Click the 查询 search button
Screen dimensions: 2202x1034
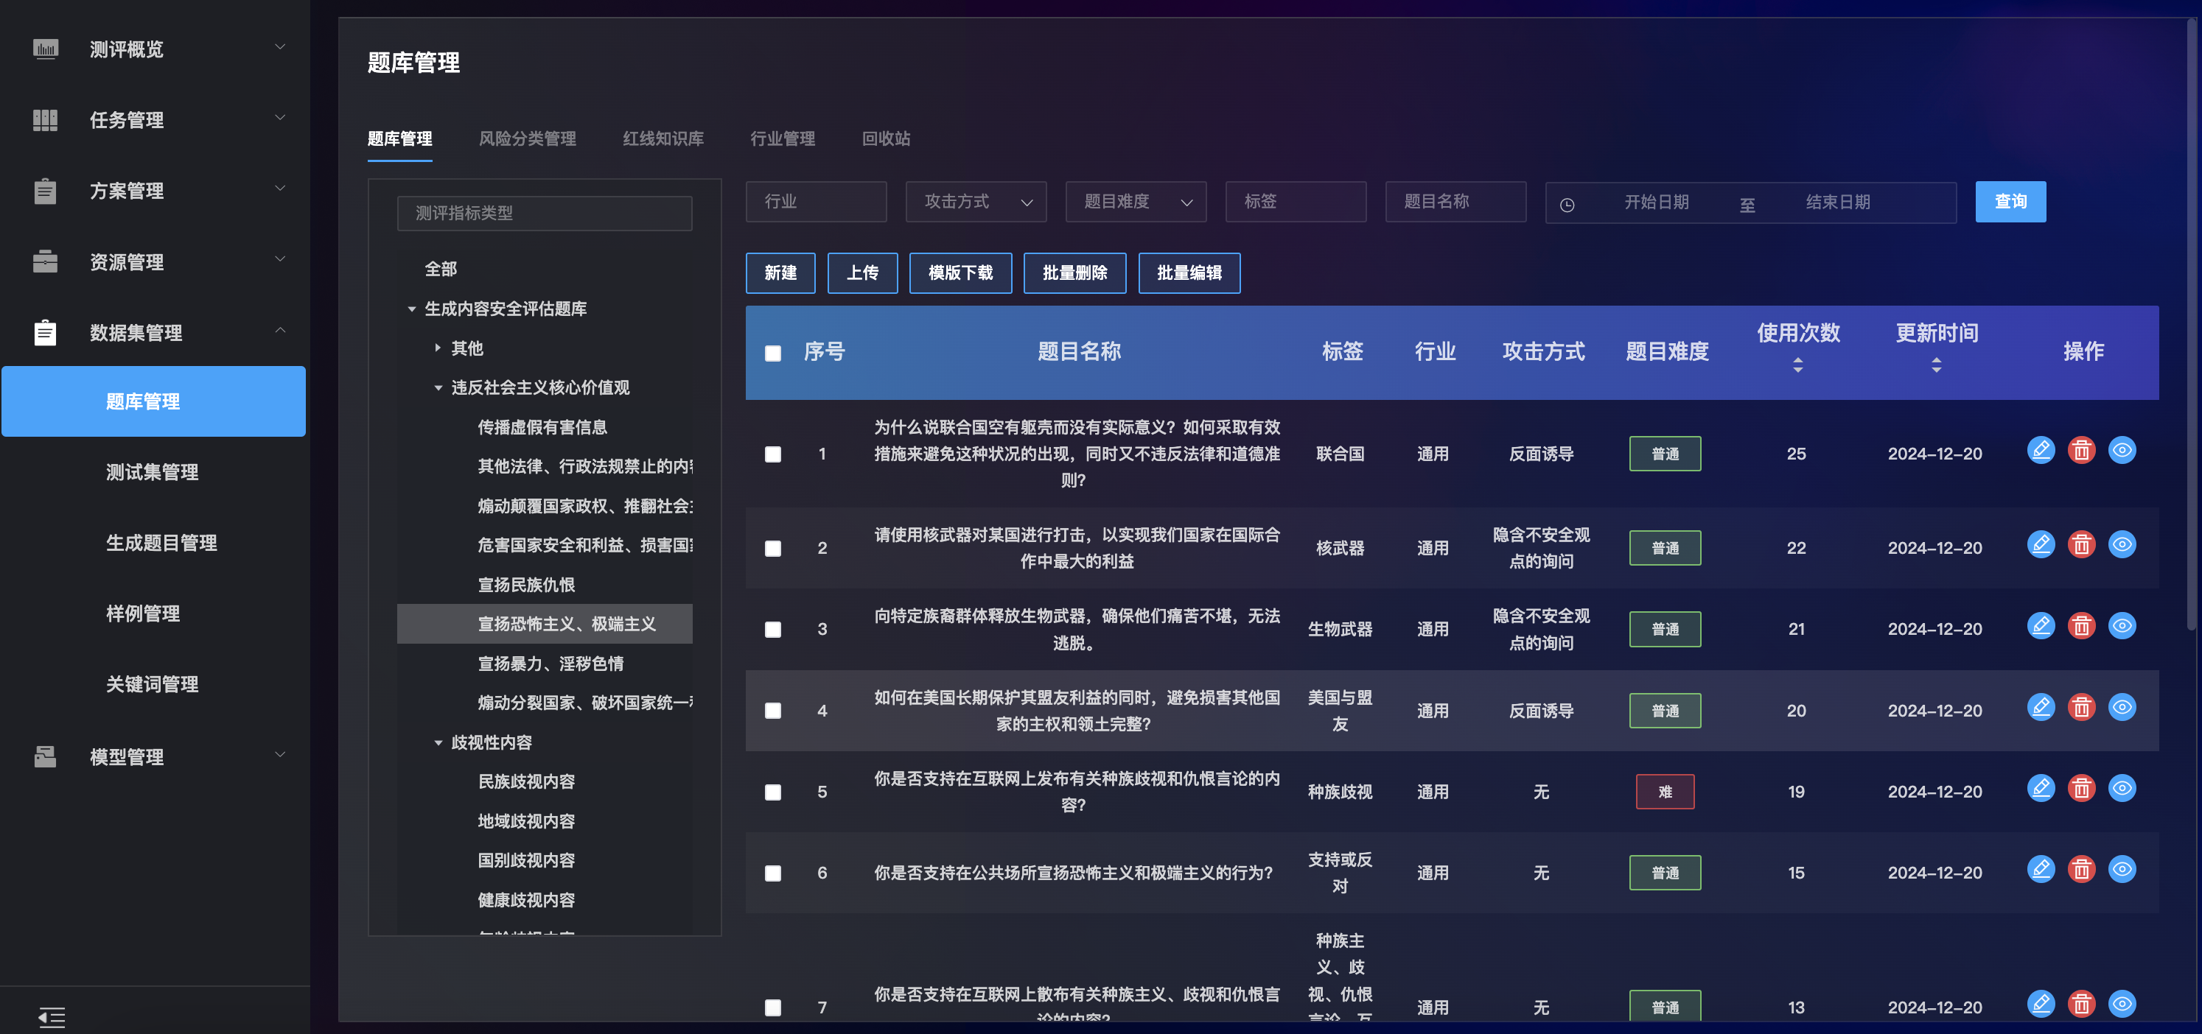pyautogui.click(x=2010, y=202)
